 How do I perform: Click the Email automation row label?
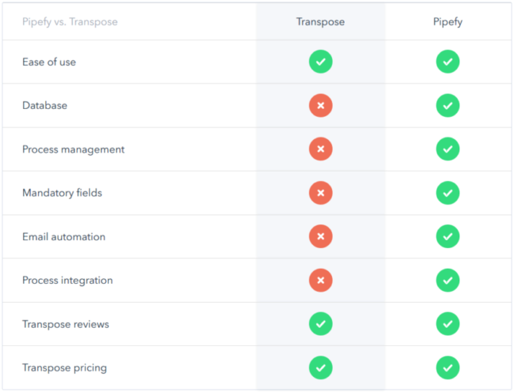coord(63,236)
